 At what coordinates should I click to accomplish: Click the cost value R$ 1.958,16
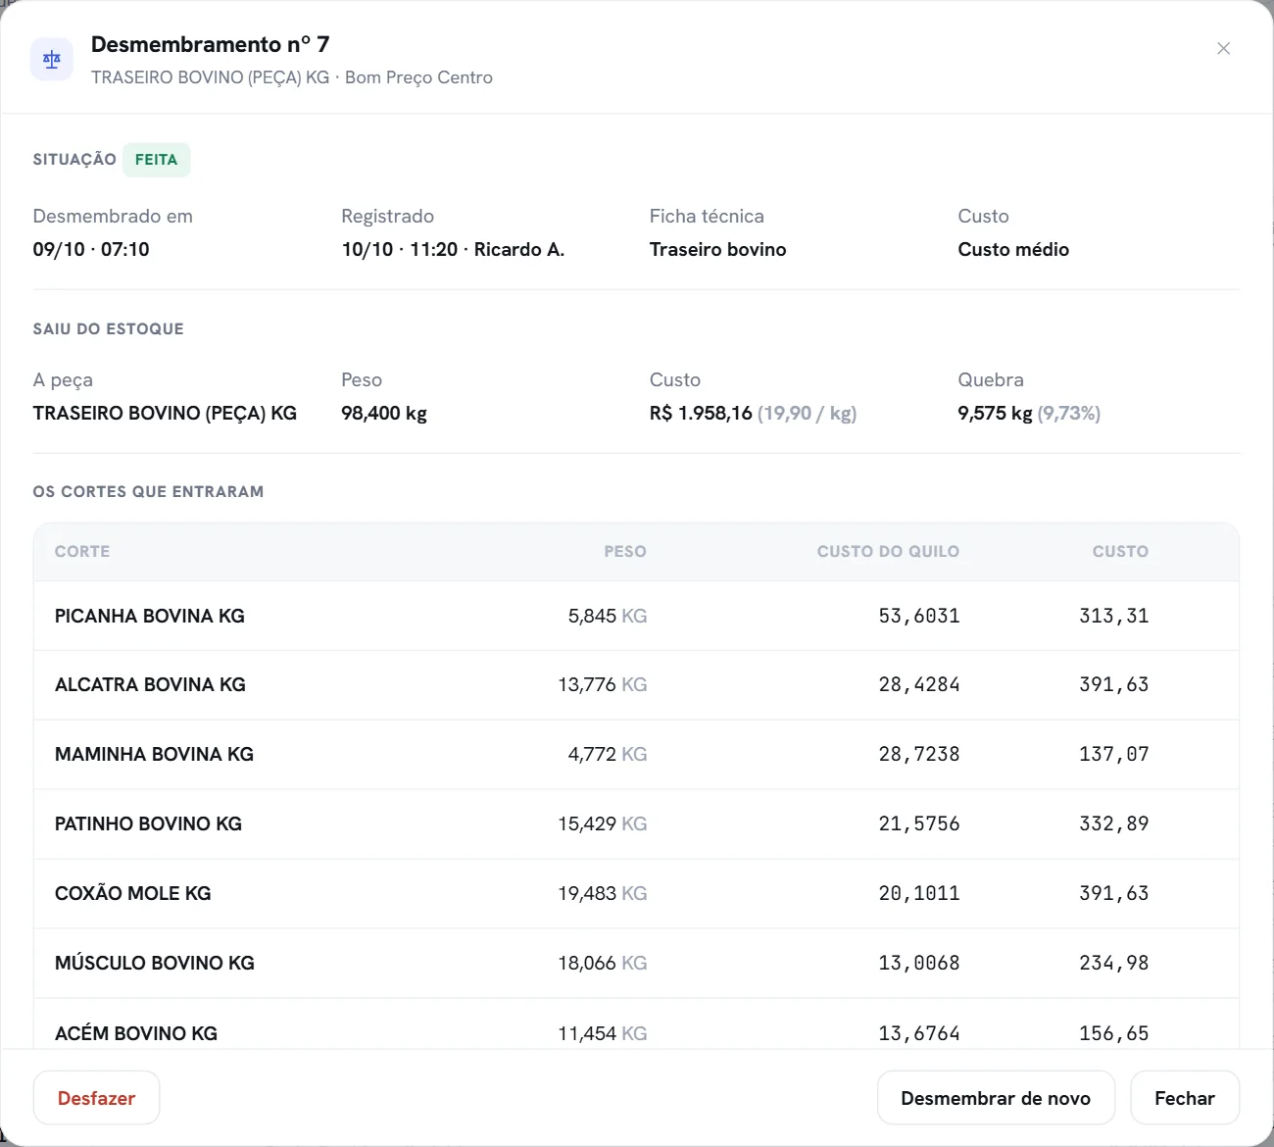click(701, 413)
